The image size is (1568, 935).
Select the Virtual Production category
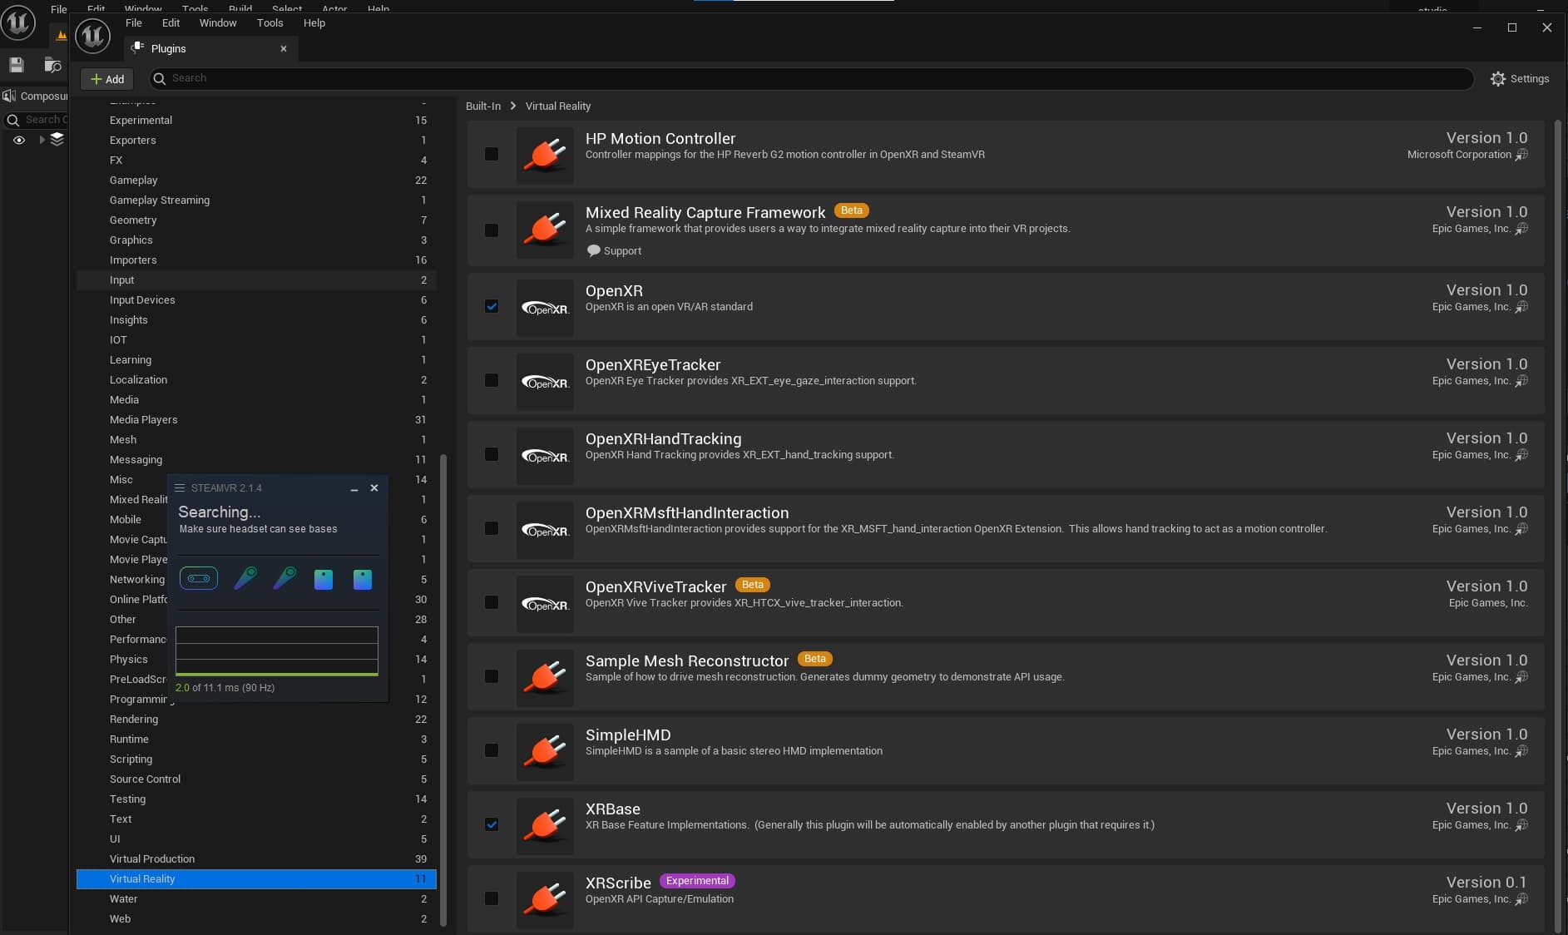pyautogui.click(x=256, y=859)
